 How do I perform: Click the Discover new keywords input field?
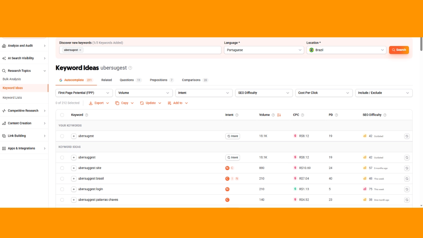pyautogui.click(x=140, y=50)
